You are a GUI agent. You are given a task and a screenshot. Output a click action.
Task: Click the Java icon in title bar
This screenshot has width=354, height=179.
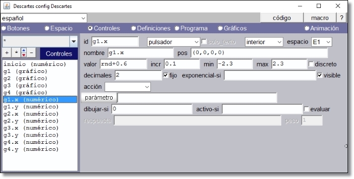coord(6,6)
